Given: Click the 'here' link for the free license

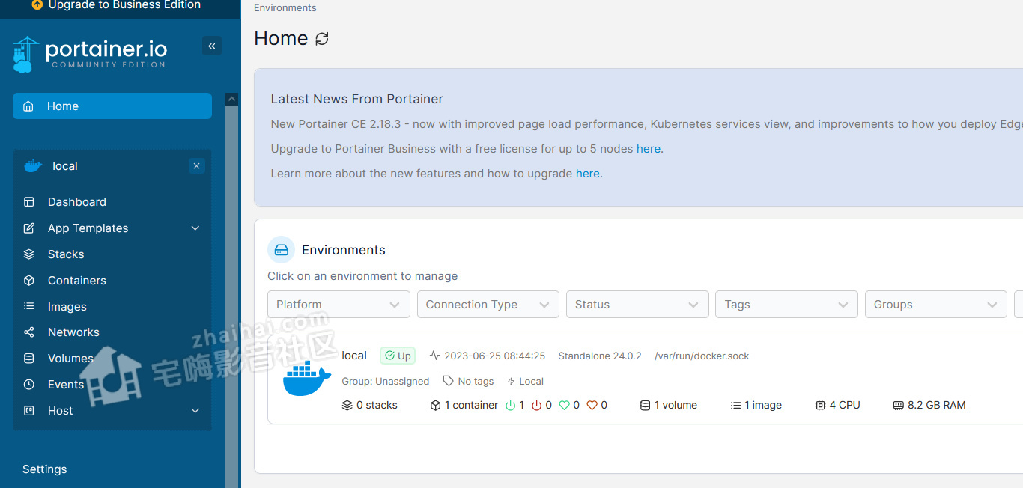Looking at the screenshot, I should tap(649, 149).
